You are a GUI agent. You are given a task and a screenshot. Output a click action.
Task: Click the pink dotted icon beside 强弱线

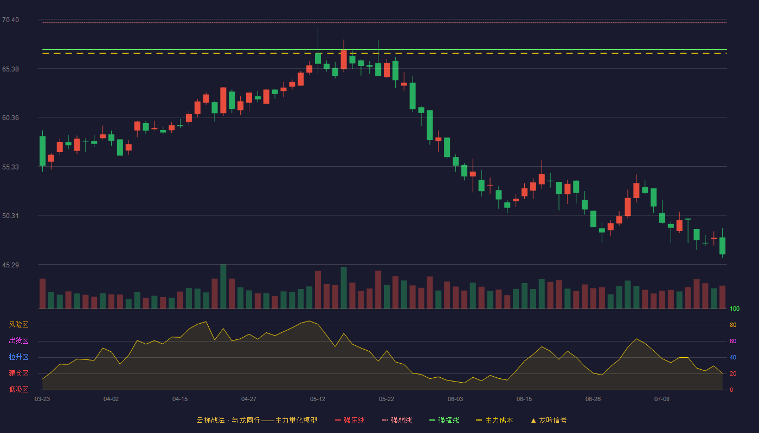click(x=385, y=421)
